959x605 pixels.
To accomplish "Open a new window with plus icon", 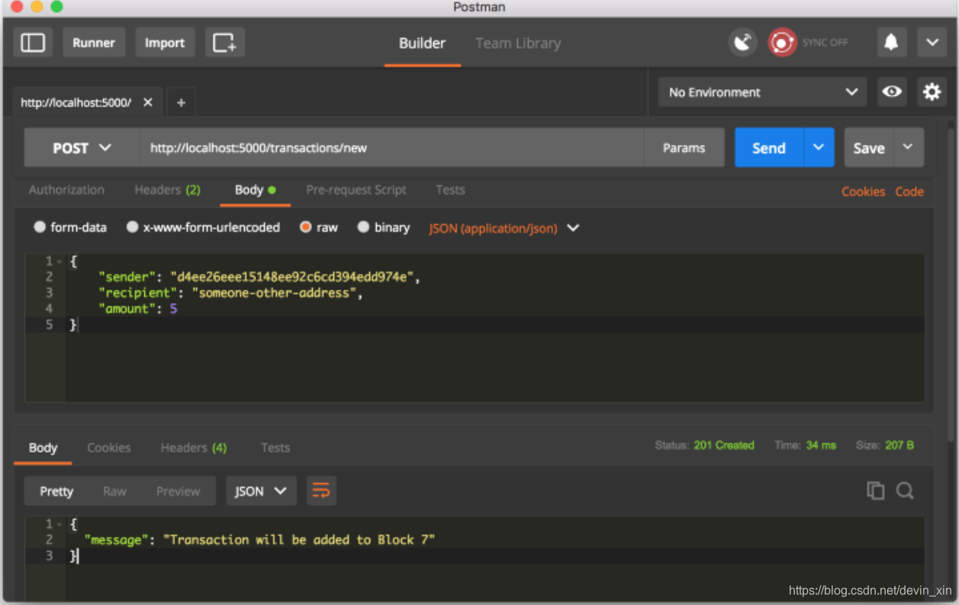I will pyautogui.click(x=224, y=43).
